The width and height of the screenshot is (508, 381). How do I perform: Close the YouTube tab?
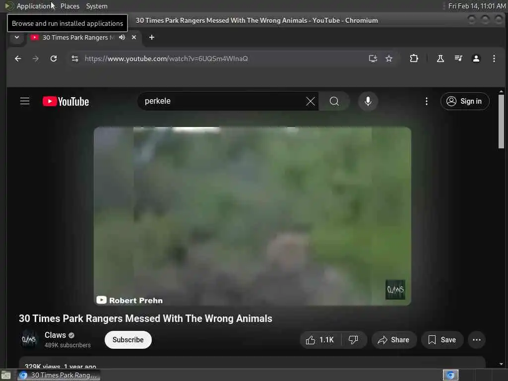(134, 37)
